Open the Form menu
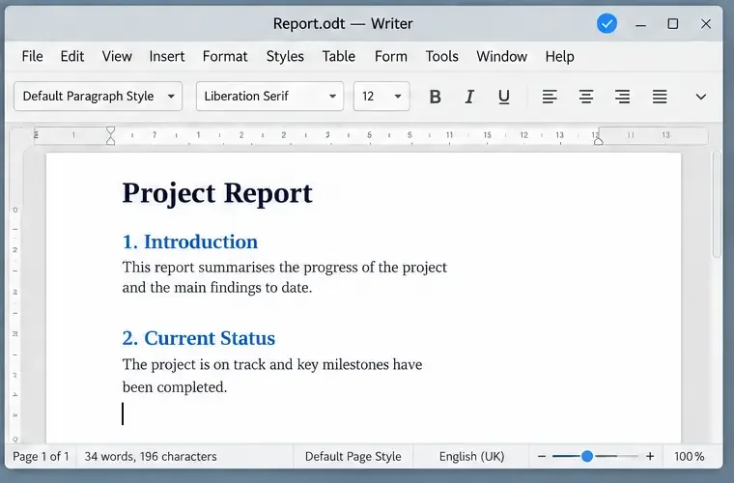This screenshot has width=734, height=483. (x=391, y=56)
